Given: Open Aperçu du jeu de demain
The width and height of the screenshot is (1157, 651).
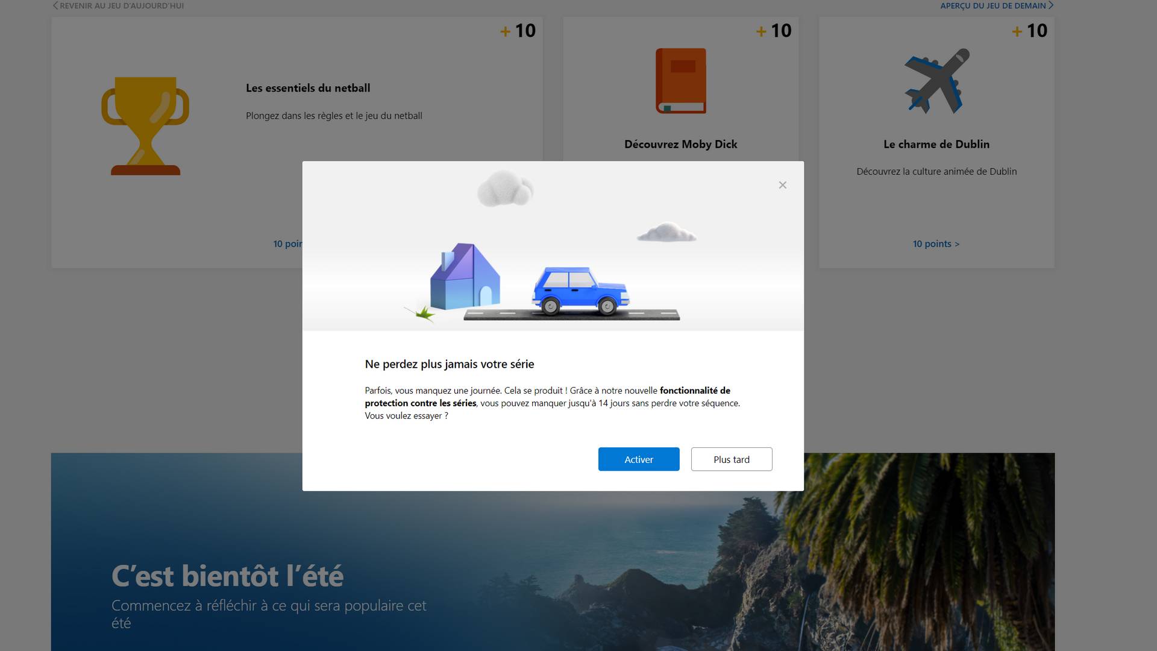Looking at the screenshot, I should click(996, 5).
